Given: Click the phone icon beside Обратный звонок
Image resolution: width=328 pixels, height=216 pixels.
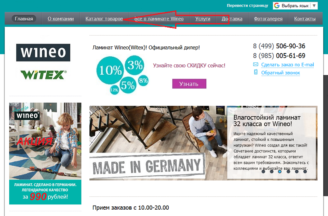Looking at the screenshot, I should point(256,72).
